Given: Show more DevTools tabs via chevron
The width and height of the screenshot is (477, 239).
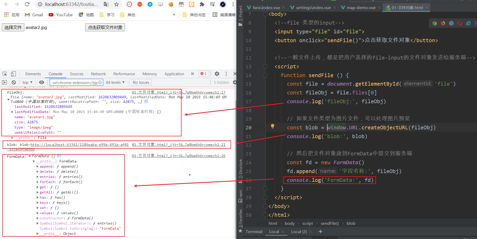Looking at the screenshot, I should coord(192,74).
